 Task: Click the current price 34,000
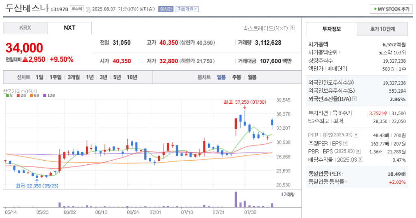point(24,48)
